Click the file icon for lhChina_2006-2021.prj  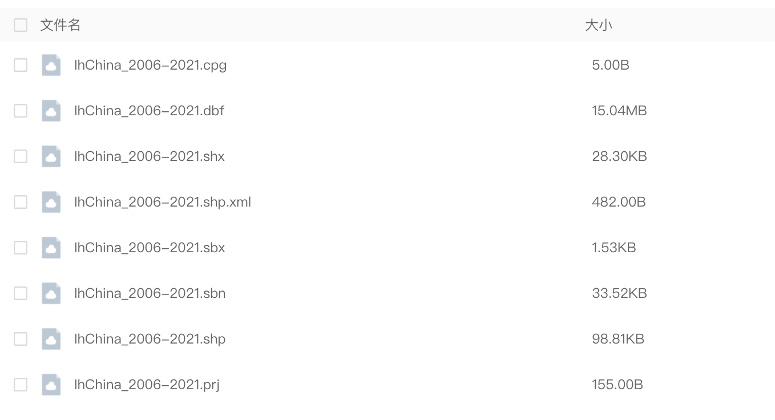coord(51,385)
